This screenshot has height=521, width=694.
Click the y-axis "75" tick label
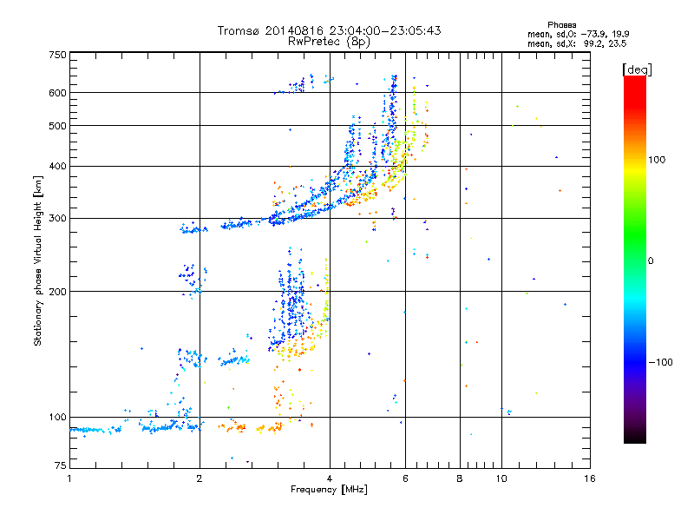(x=61, y=465)
